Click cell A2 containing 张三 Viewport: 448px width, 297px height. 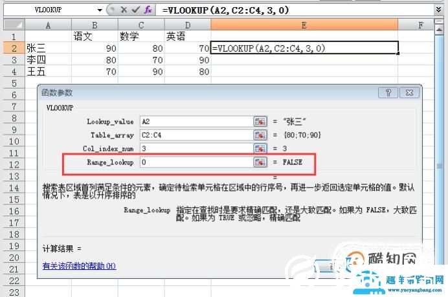48,48
